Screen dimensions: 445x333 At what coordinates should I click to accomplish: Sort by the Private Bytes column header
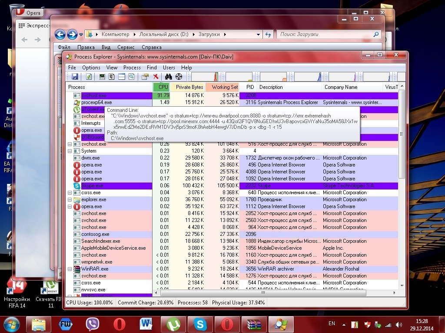(188, 87)
